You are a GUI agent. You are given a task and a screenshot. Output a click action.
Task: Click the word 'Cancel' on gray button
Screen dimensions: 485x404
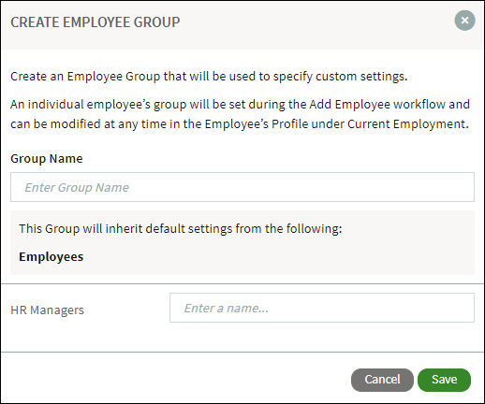[x=382, y=380]
